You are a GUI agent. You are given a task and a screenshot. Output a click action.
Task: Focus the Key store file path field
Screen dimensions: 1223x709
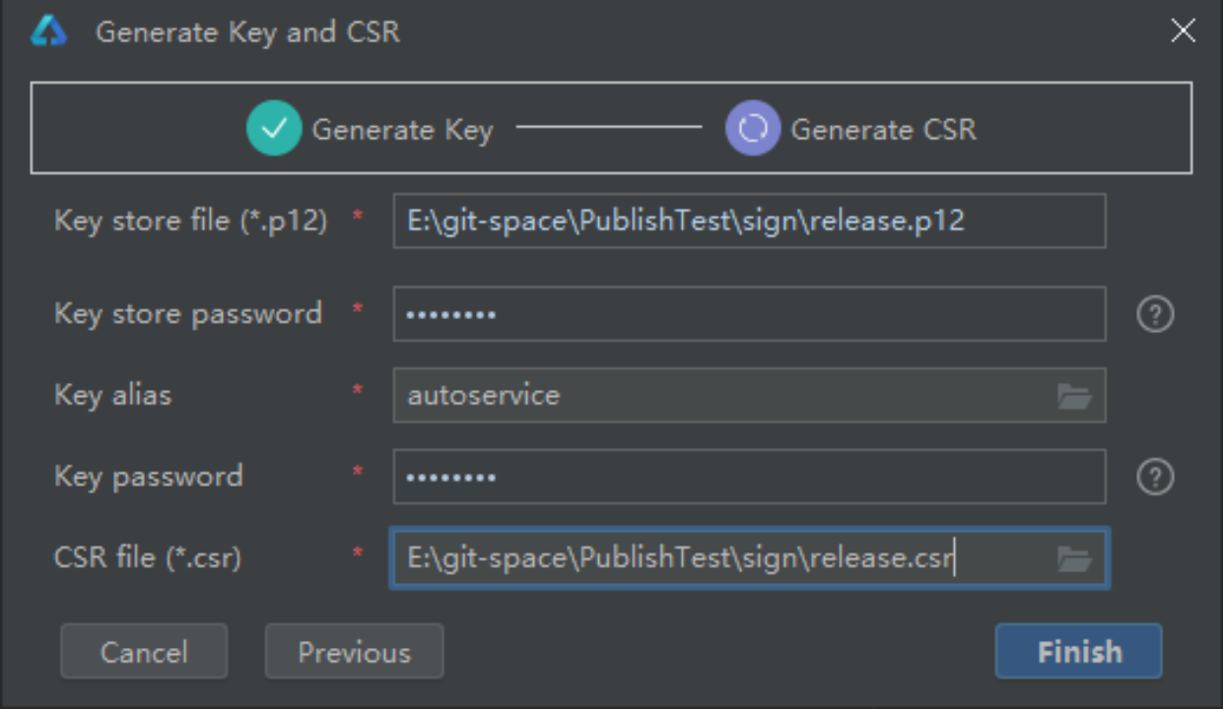[x=749, y=221]
